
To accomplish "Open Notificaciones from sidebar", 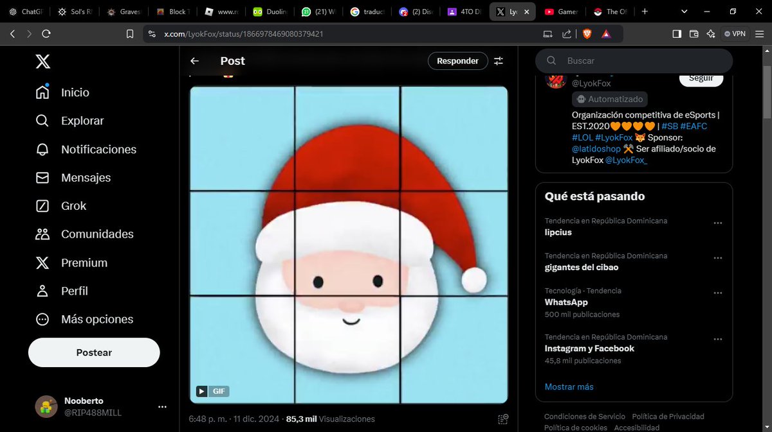I will (86, 149).
